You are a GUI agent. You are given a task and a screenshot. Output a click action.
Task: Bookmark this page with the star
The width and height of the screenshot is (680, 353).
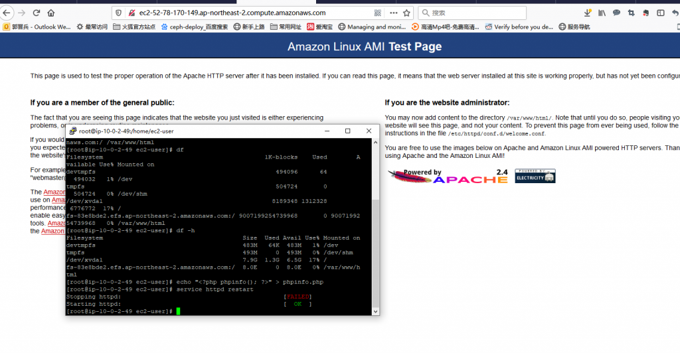tap(407, 13)
